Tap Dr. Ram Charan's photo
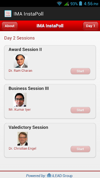100x178 pixels. (21, 61)
